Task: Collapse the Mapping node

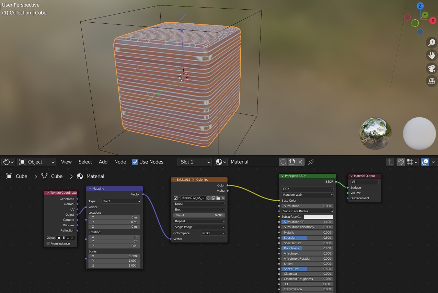Action: coord(90,189)
